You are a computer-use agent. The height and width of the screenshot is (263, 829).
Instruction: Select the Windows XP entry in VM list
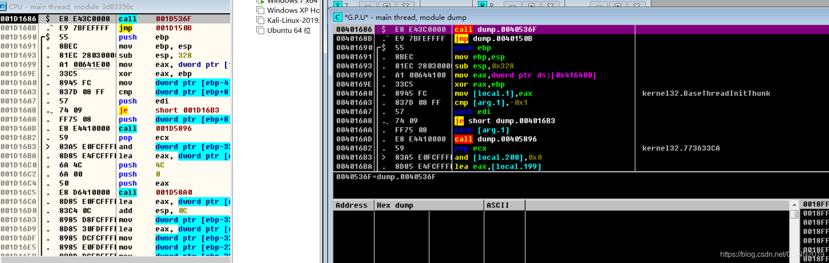tap(293, 11)
